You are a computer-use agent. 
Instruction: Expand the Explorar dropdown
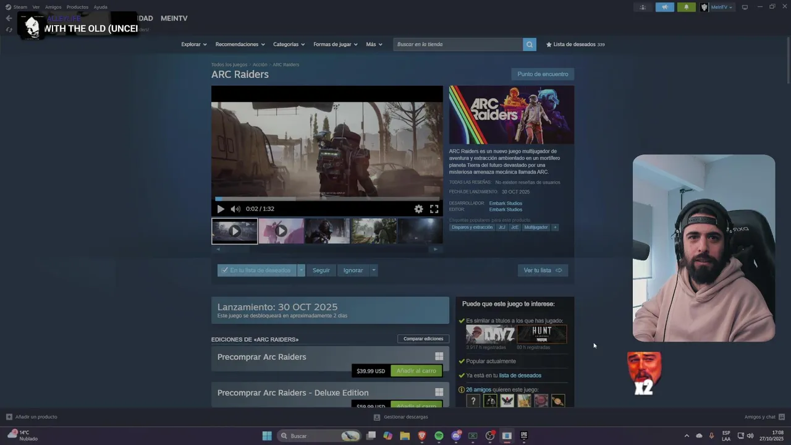[194, 44]
